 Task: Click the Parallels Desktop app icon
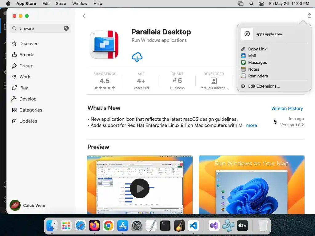coord(104,45)
